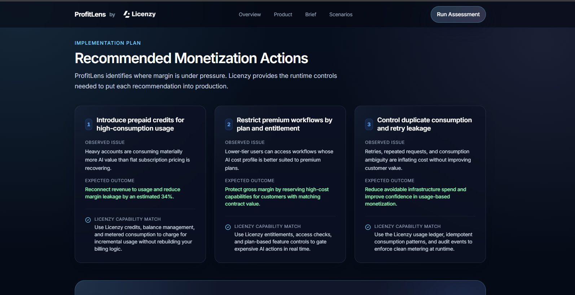This screenshot has height=295, width=575.
Task: Click heading 'Control duplicate consumption and retry leakage'
Action: point(424,124)
